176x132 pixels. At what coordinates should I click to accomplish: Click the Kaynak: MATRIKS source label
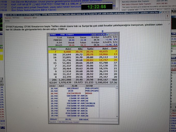(12, 18)
